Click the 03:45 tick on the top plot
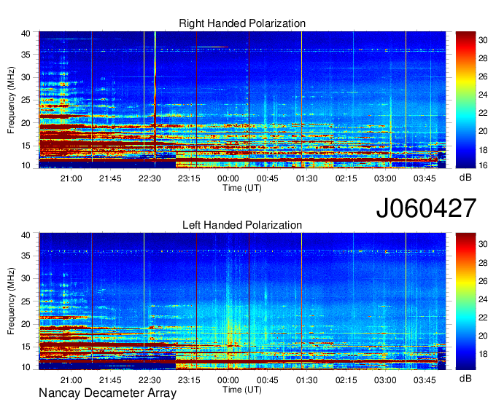Image resolution: width=496 pixels, height=402 pixels. point(425,178)
